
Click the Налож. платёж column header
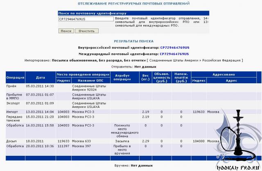[x=181, y=78]
